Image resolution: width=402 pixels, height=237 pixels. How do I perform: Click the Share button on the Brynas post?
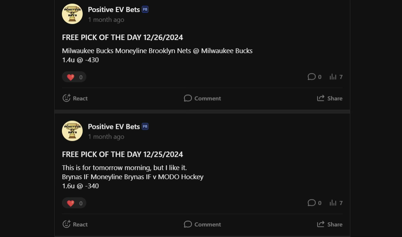[330, 224]
